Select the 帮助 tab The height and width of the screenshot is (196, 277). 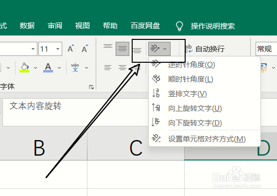point(110,26)
